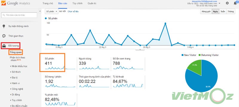The image size is (239, 107).
Task: Click the magnifier icon in the search box
Action: [4, 15]
